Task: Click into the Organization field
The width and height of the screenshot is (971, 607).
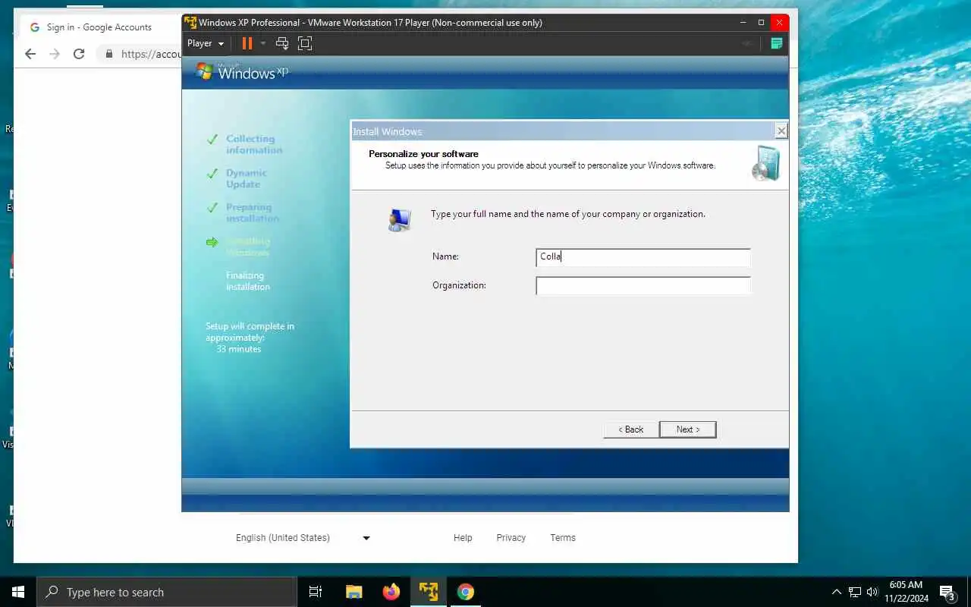Action: click(643, 286)
